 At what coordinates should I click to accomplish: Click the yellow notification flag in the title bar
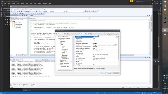[x=131, y=1]
